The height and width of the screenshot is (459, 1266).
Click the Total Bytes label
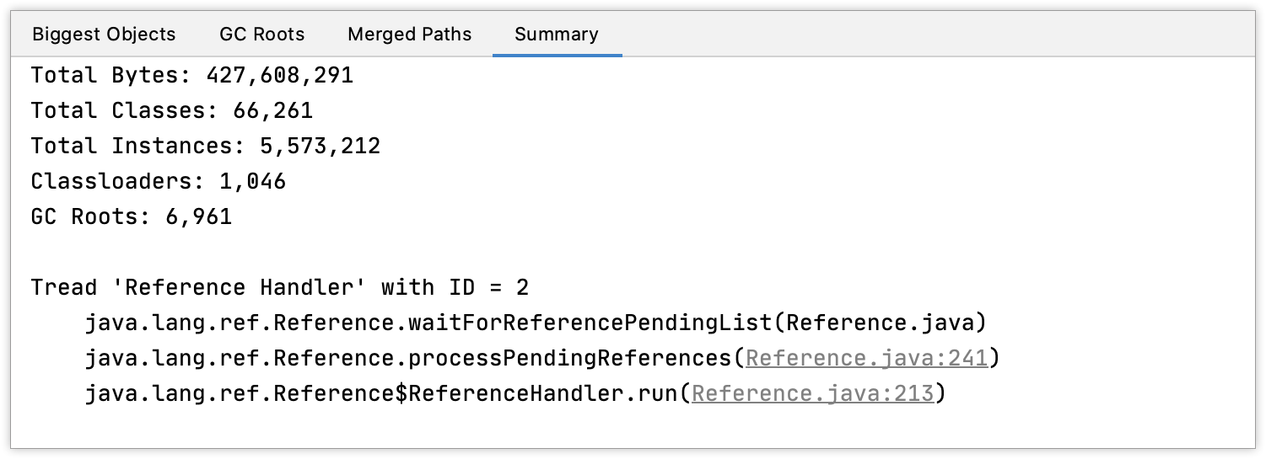111,76
